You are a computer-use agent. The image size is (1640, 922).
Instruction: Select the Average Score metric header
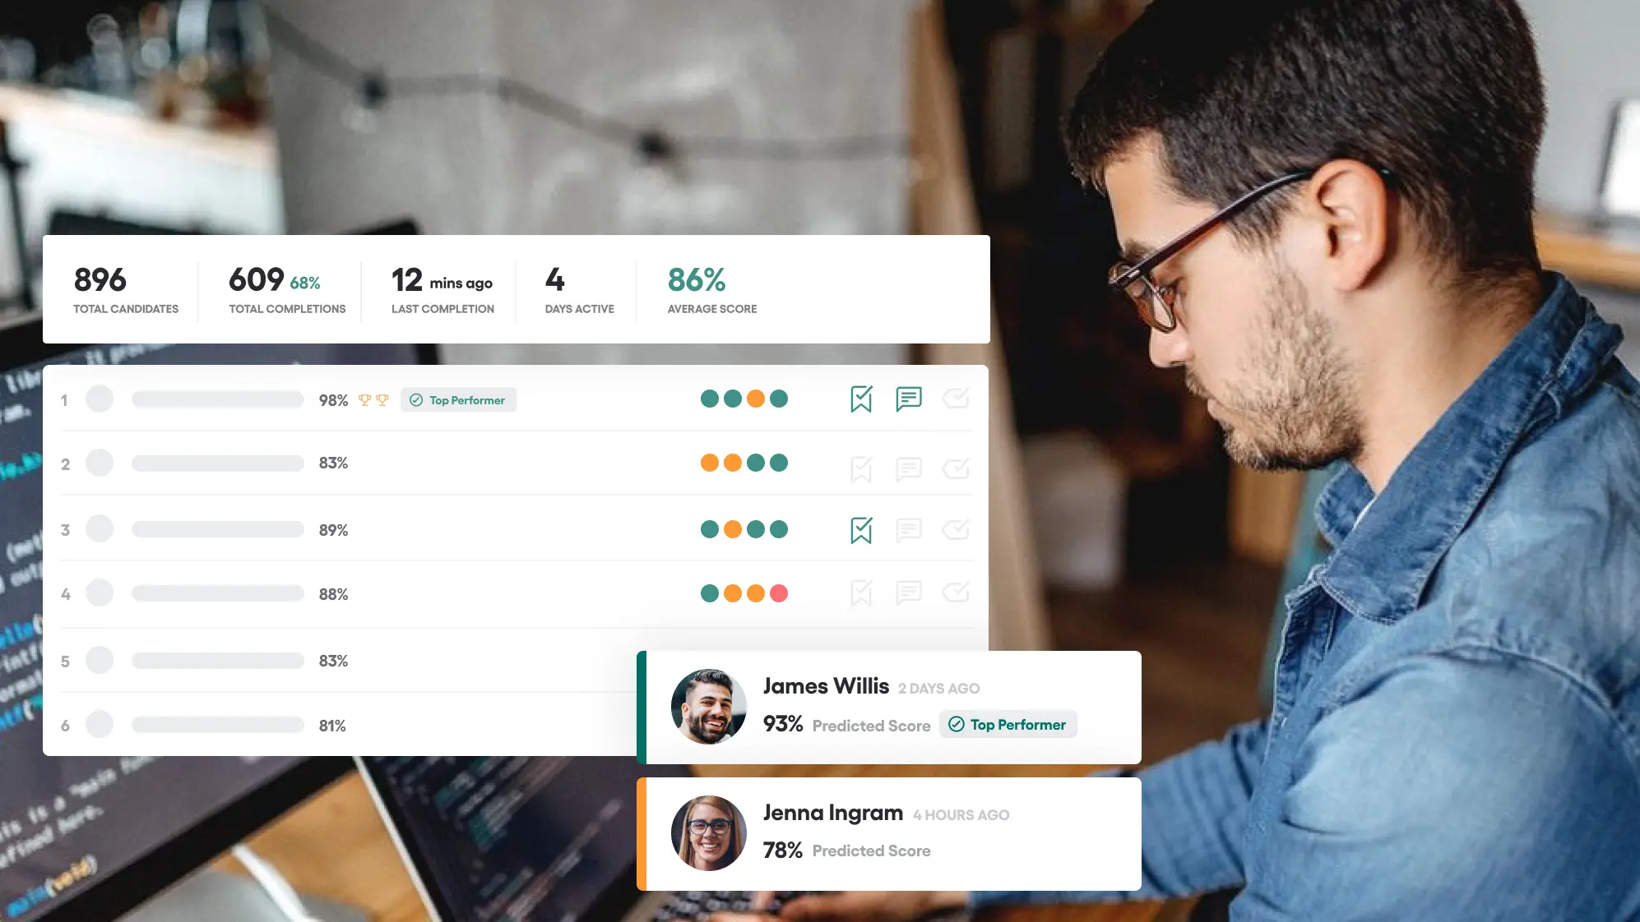point(711,308)
